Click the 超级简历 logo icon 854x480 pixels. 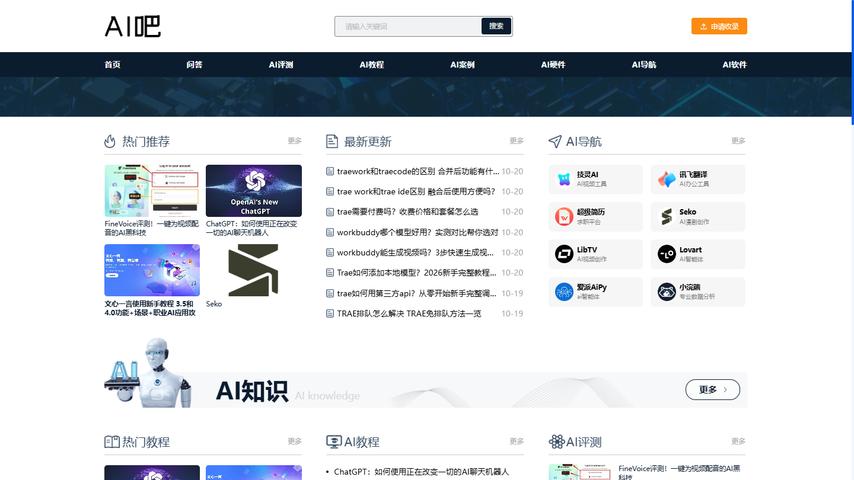pos(564,217)
